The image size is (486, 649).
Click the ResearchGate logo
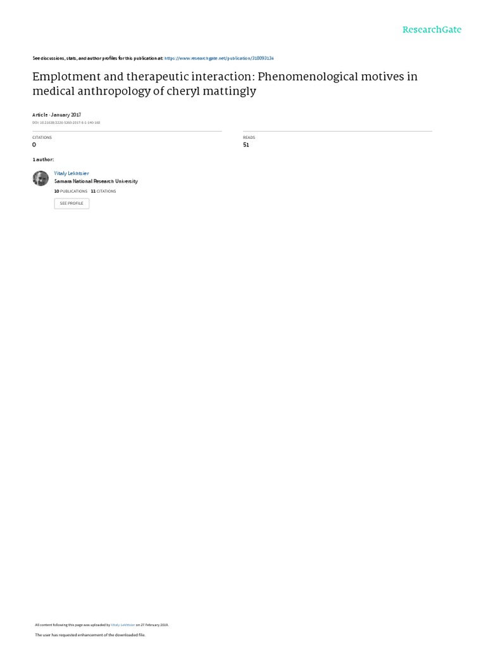tap(432, 30)
